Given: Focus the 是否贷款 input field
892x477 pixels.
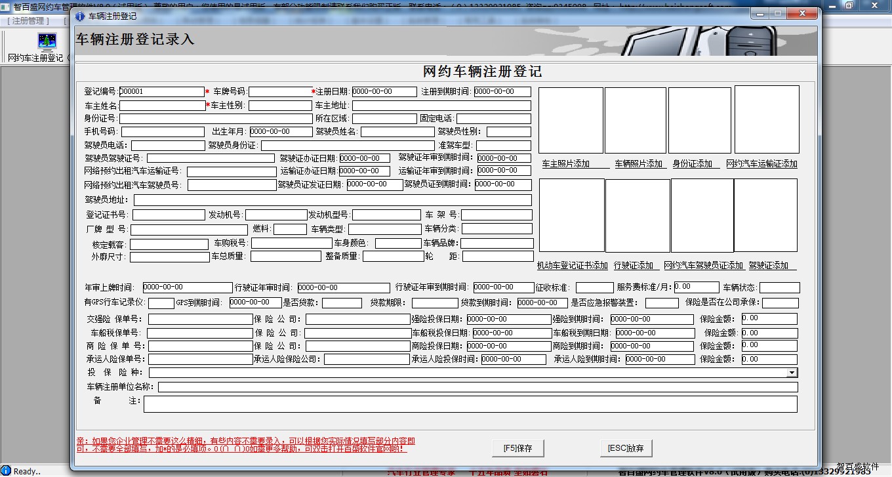Looking at the screenshot, I should 342,303.
